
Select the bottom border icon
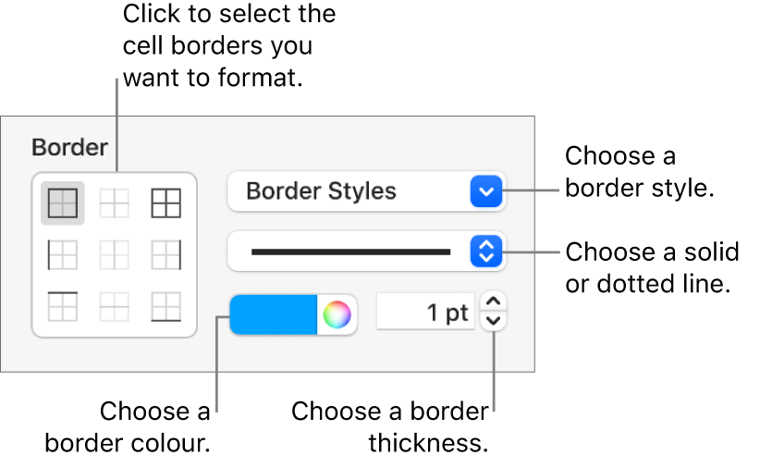pyautogui.click(x=165, y=305)
